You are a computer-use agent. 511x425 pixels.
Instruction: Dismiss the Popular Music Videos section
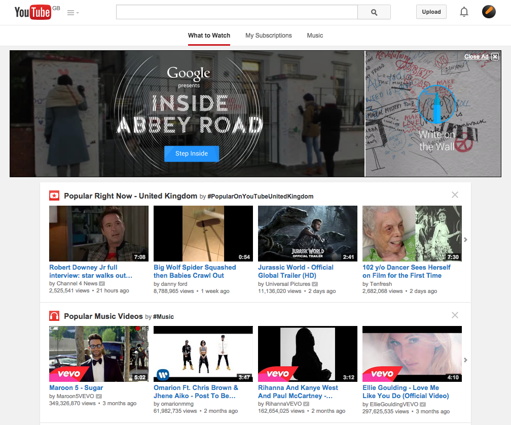point(455,315)
